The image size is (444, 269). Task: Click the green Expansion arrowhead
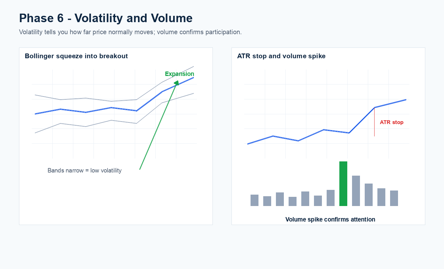pos(177,83)
